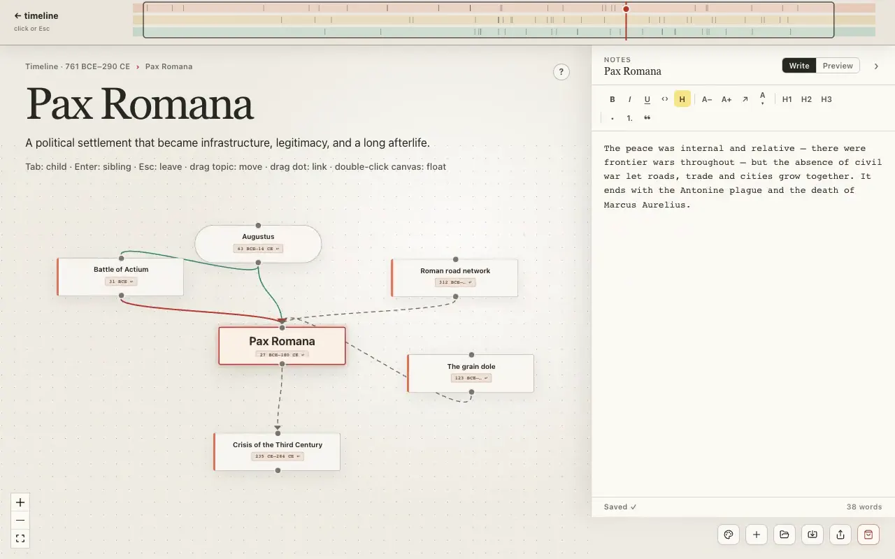Click the plus button in bottom toolbar

click(x=757, y=535)
